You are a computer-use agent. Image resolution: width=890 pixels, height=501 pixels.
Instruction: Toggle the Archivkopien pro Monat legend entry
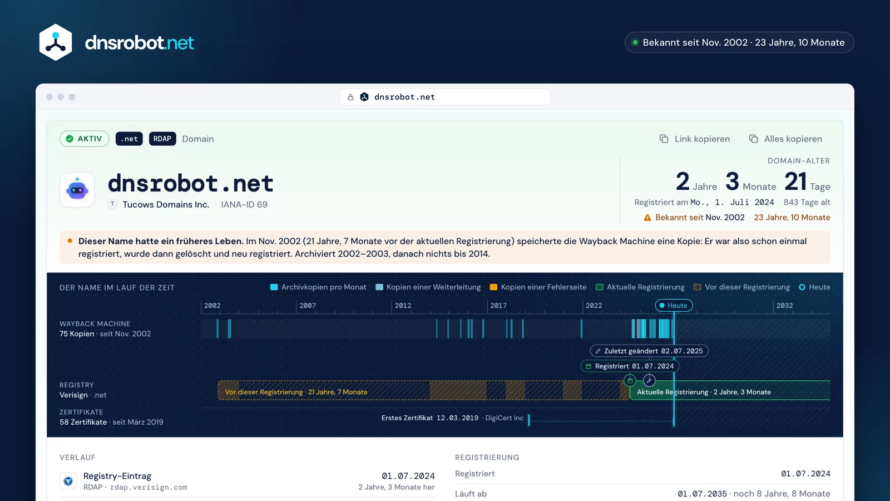coord(318,287)
